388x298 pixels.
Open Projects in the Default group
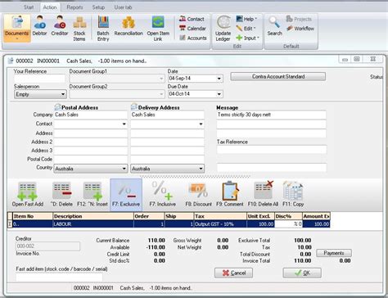click(x=299, y=19)
